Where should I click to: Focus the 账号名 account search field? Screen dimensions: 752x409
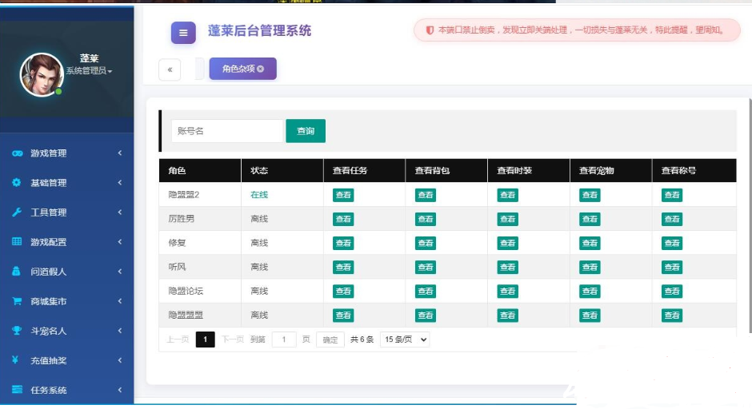(227, 131)
